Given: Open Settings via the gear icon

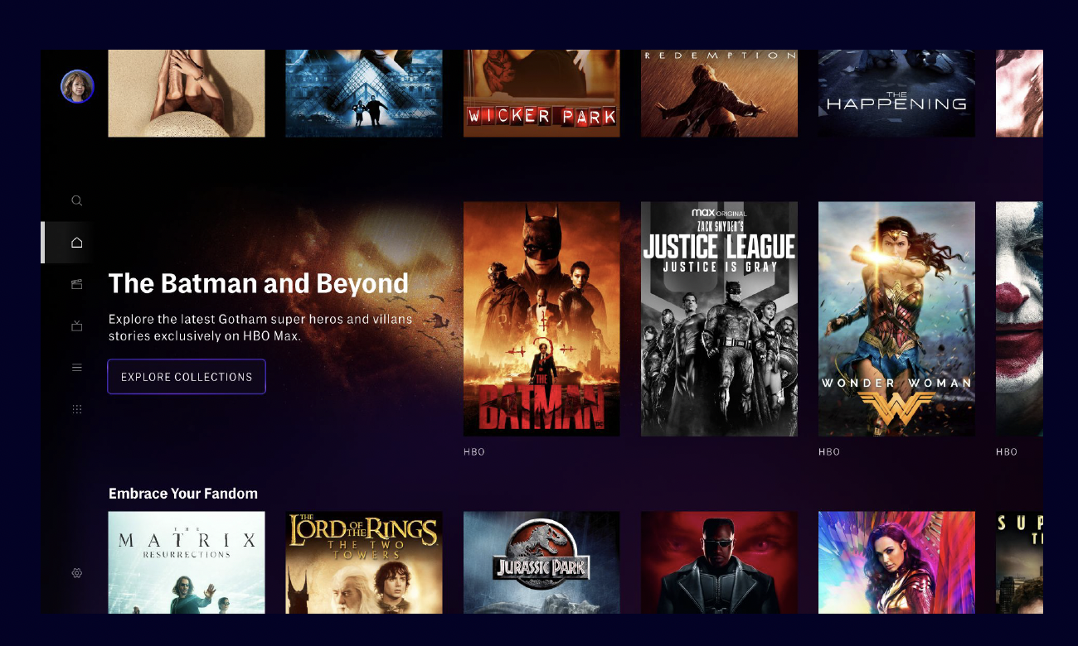Looking at the screenshot, I should tap(76, 573).
